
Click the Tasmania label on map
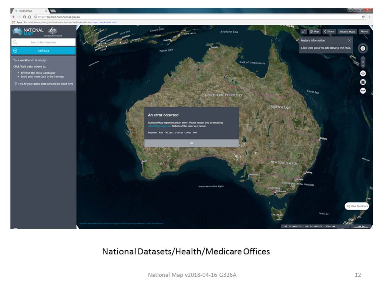[x=277, y=215]
